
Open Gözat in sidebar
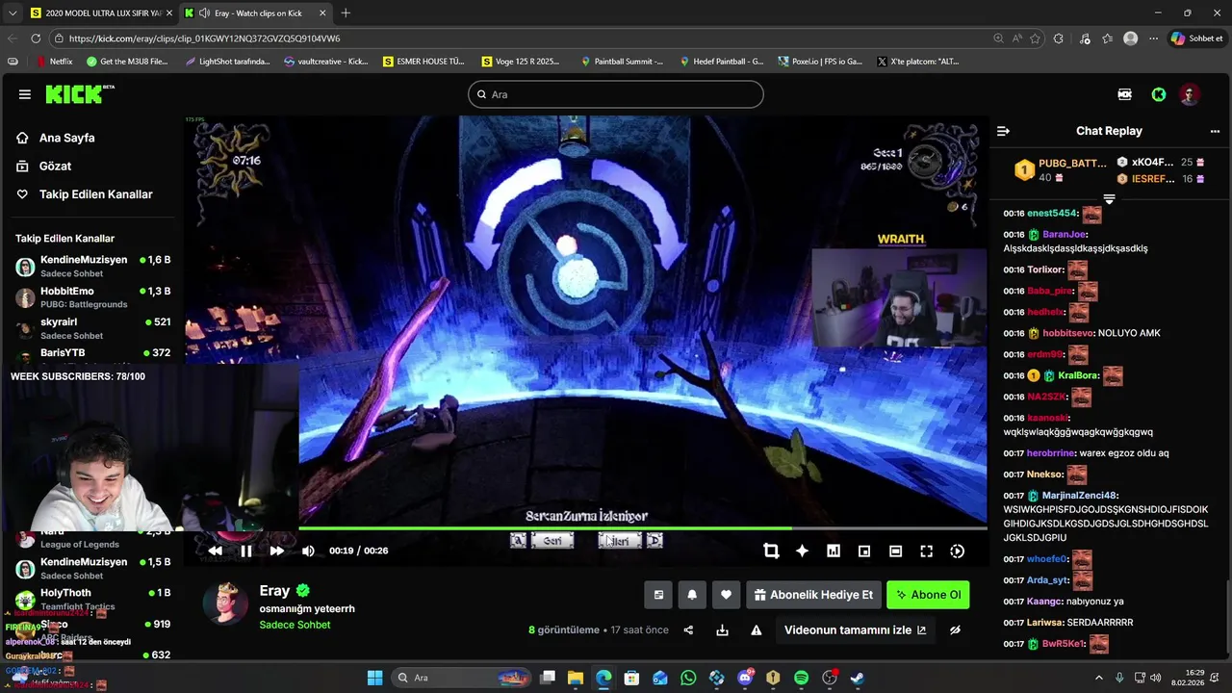pos(55,166)
